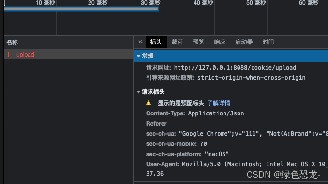Switch to the 响应 tab
This screenshot has height=184, width=328.
click(220, 42)
